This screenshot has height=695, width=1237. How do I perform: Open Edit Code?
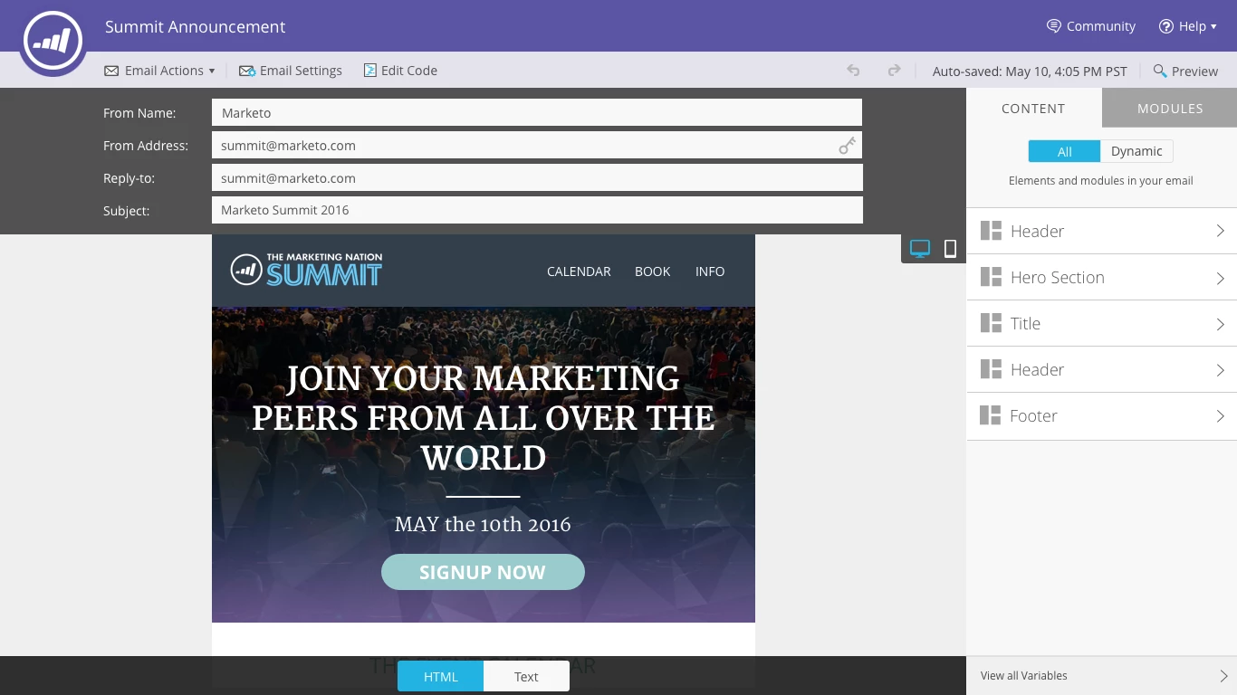(400, 71)
